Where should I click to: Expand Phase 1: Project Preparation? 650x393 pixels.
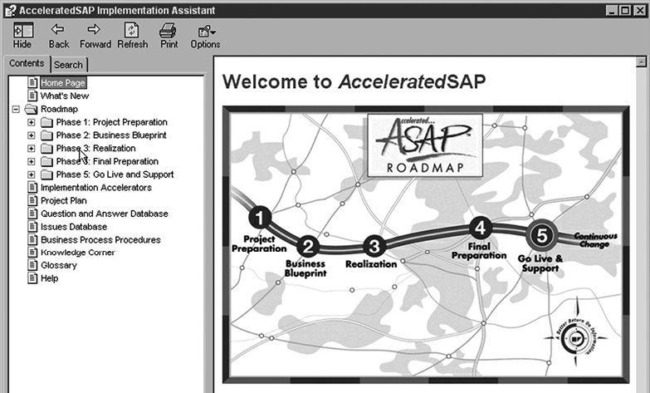coord(31,122)
